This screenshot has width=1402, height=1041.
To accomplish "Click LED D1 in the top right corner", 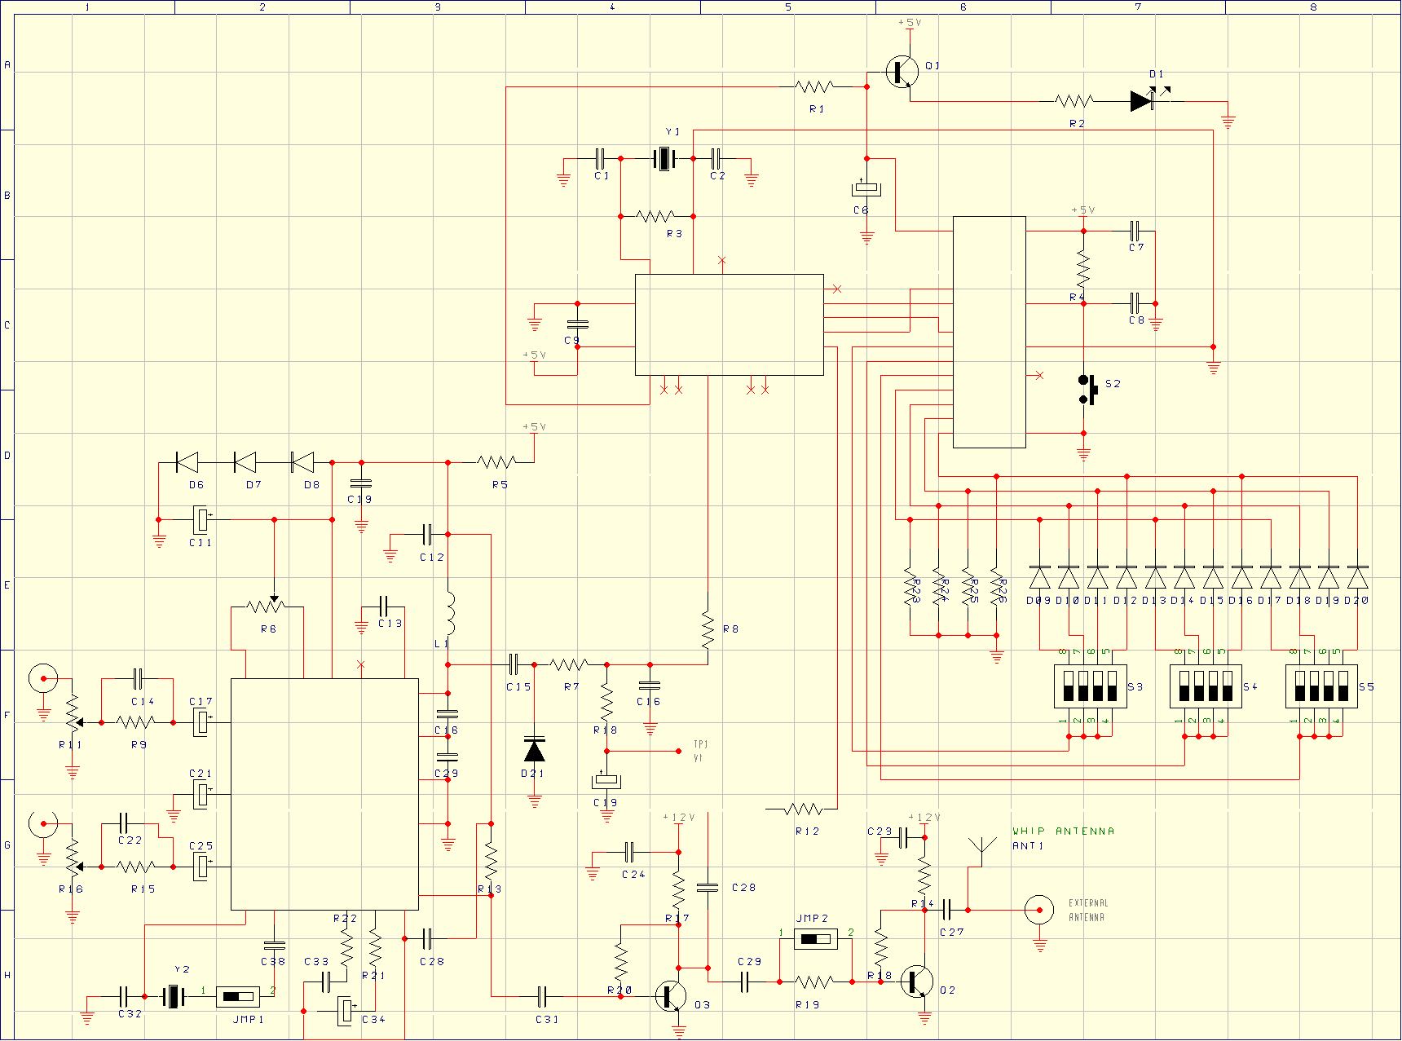I will coord(1141,99).
